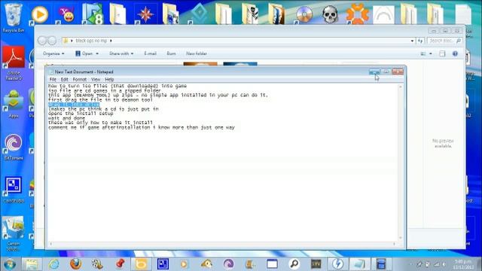482x271 pixels.
Task: Open Firefox from the taskbar
Action: point(75,264)
